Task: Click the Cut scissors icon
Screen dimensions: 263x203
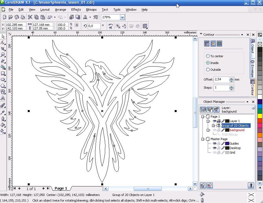Action: click(x=30, y=17)
